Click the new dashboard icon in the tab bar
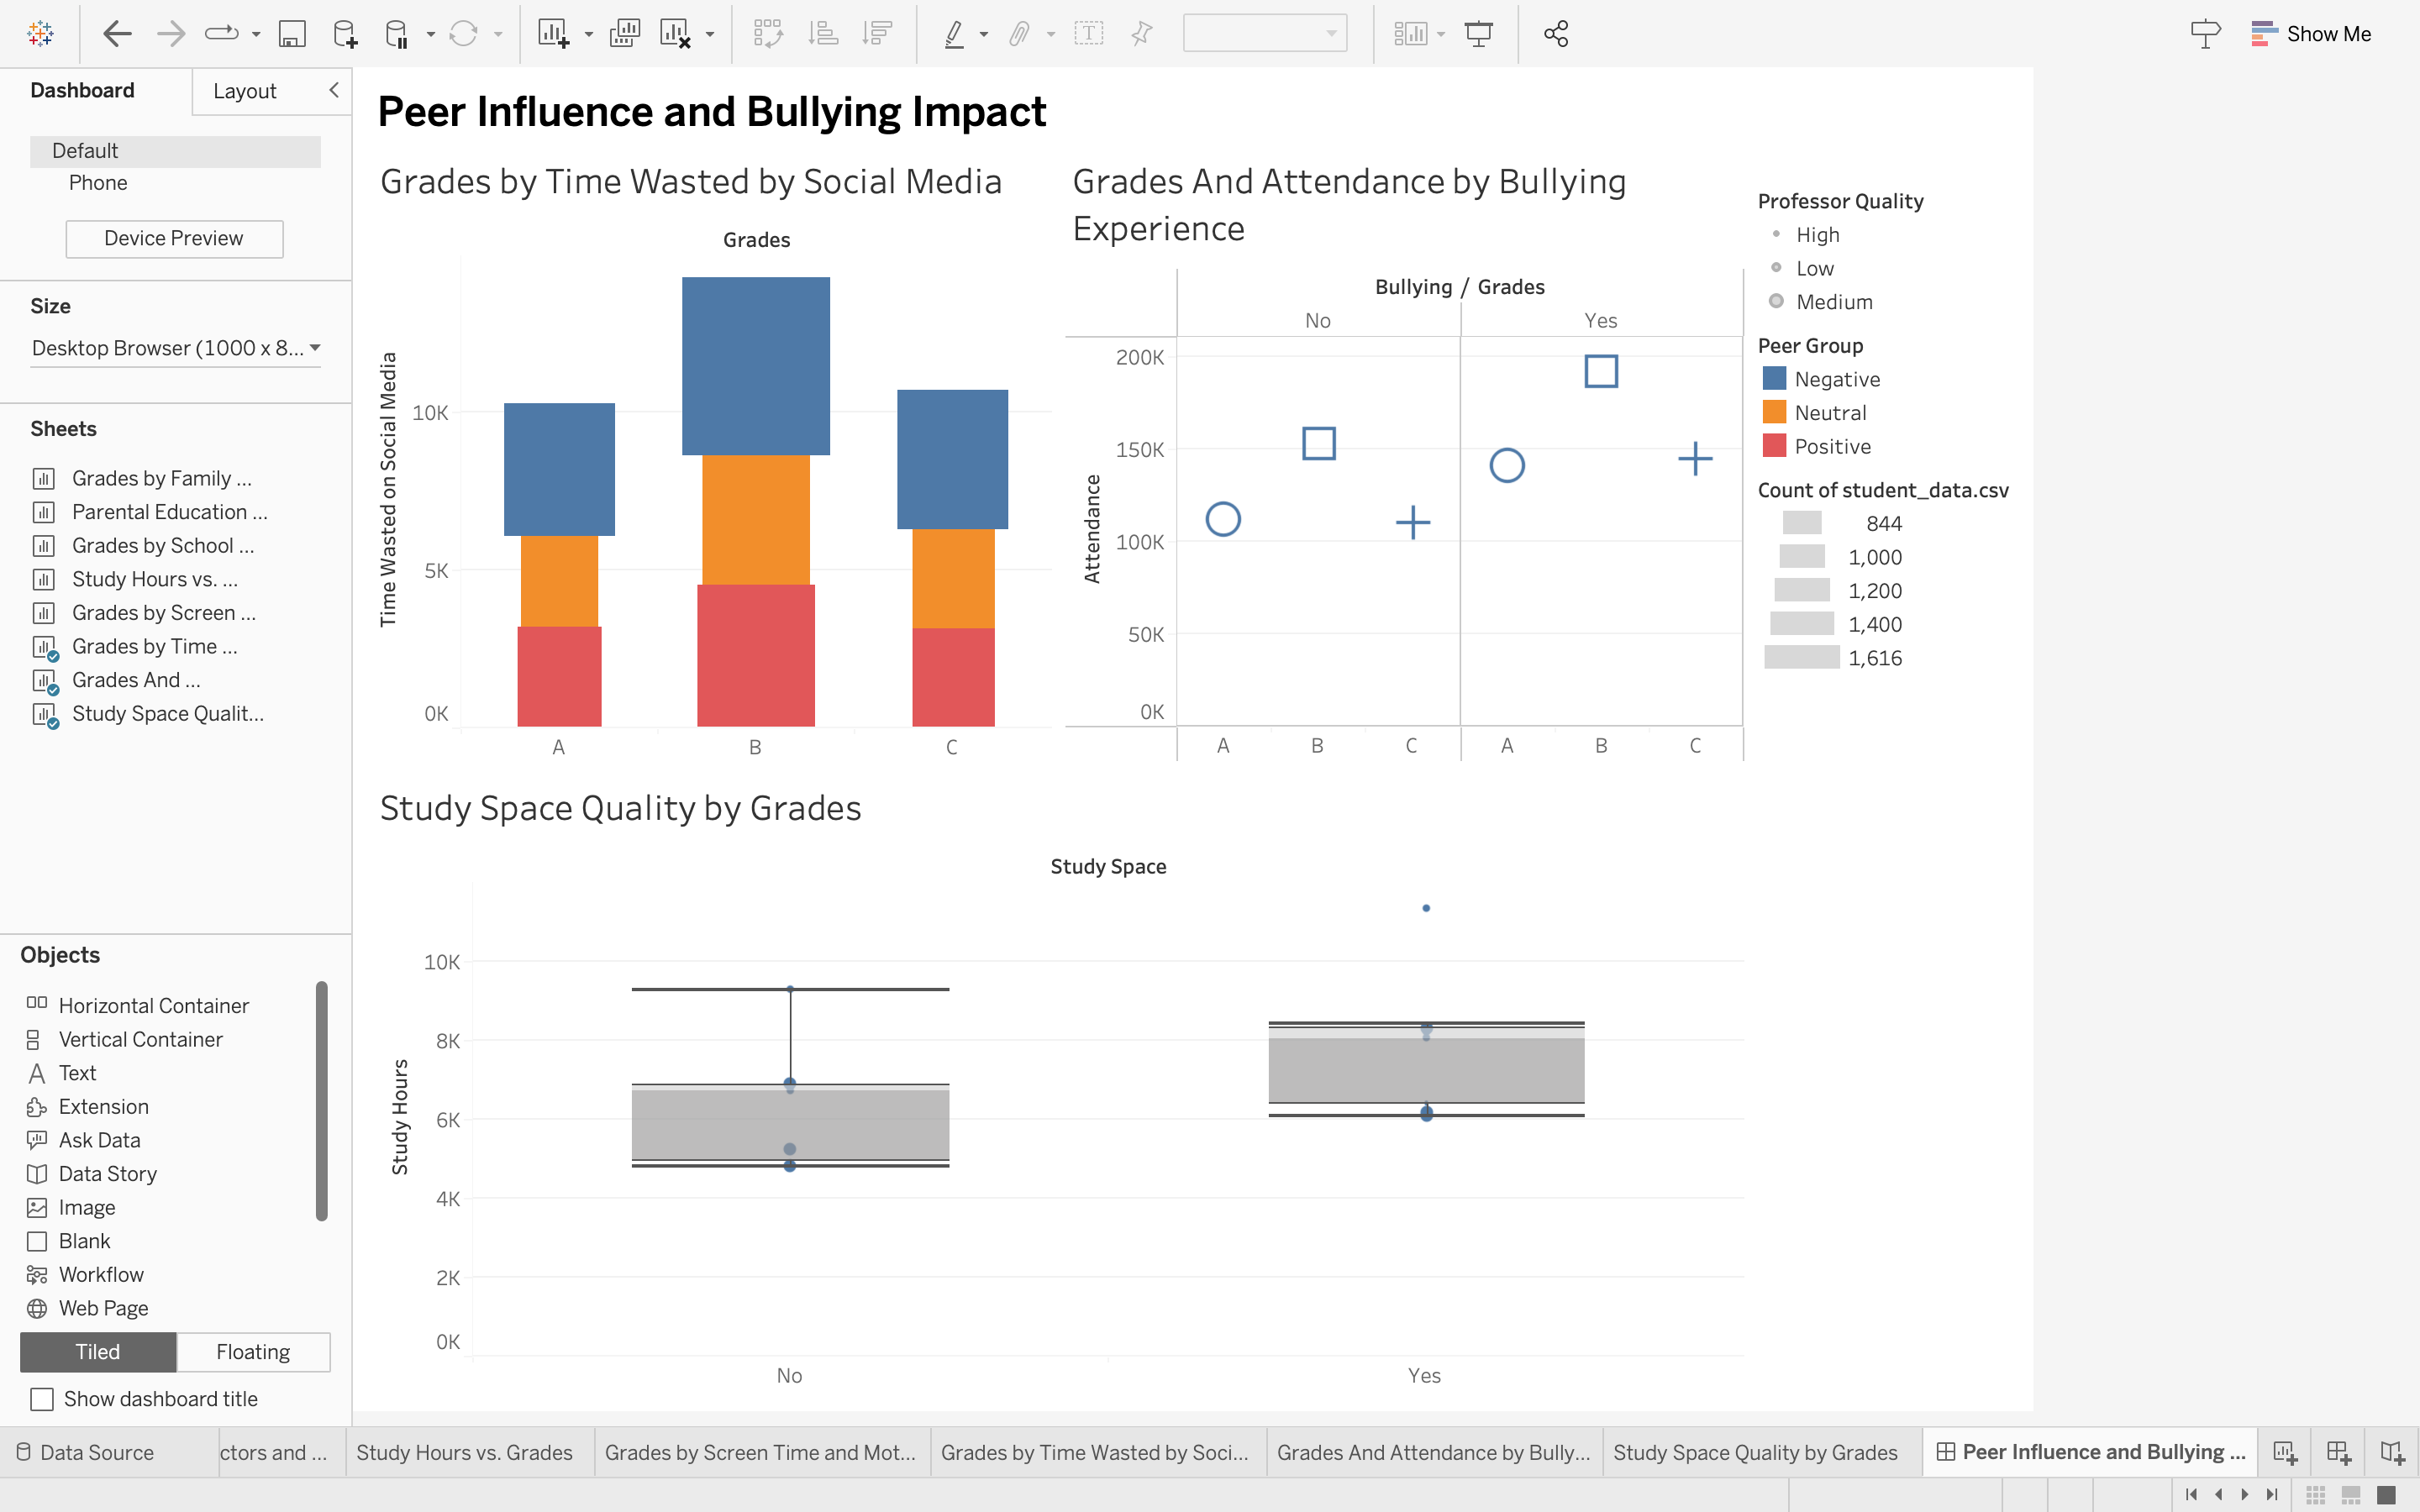The image size is (2420, 1512). coord(2338,1452)
